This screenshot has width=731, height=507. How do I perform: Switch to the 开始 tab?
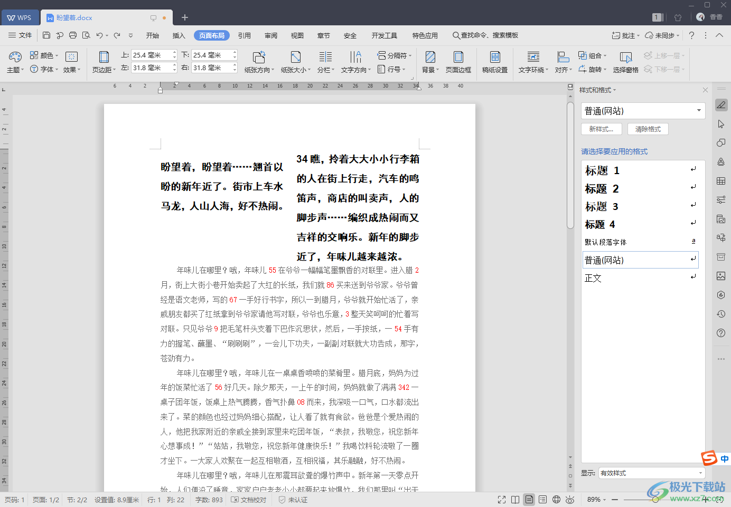[x=153, y=35]
